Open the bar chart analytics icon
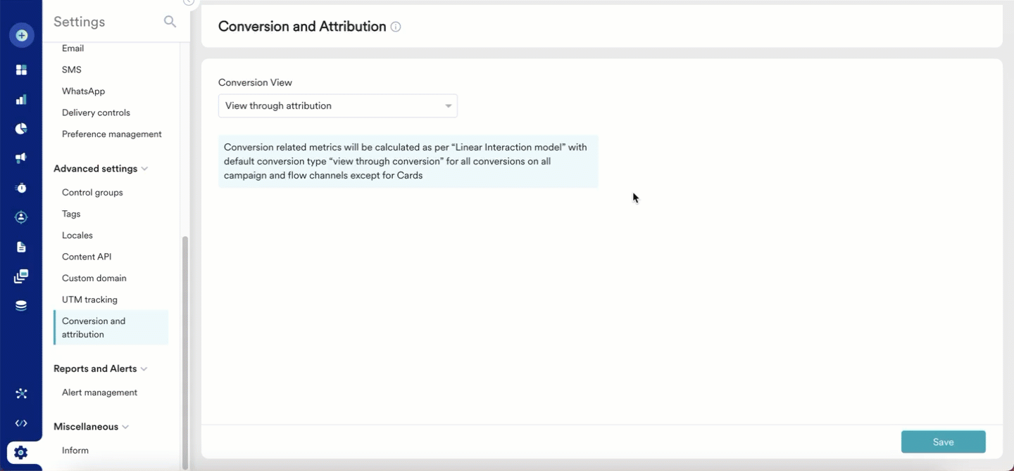This screenshot has width=1014, height=471. (21, 99)
